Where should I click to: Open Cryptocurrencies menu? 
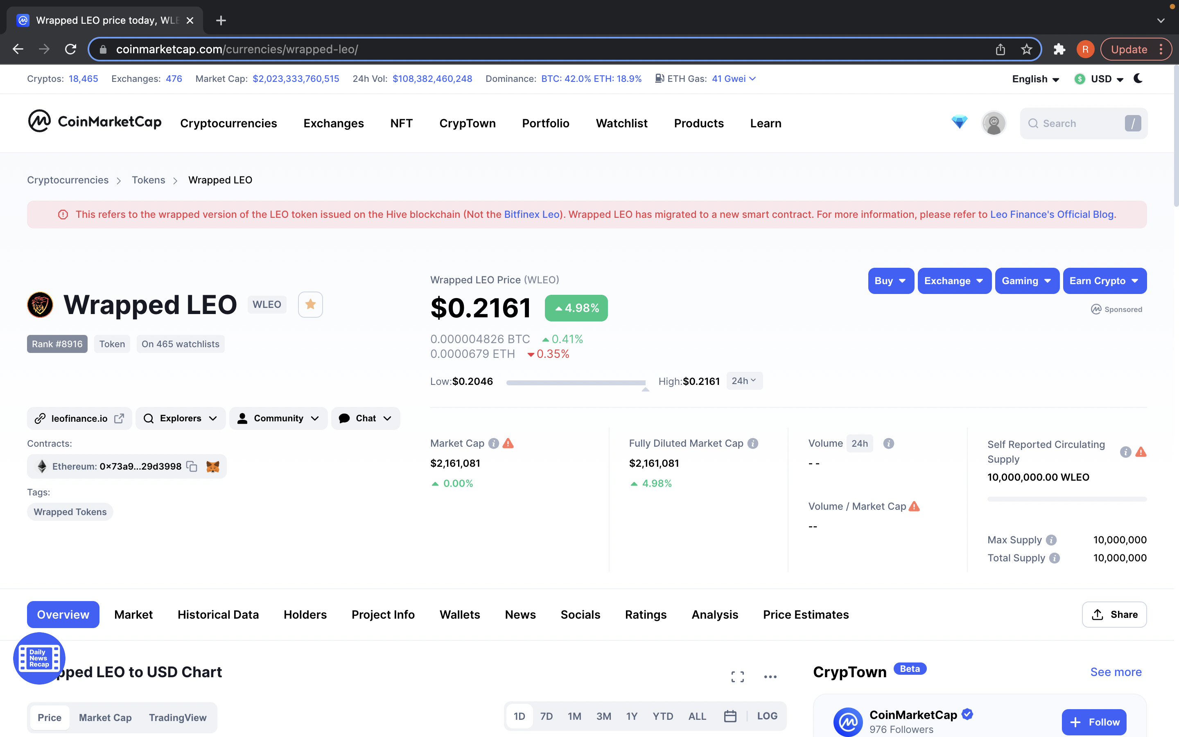pyautogui.click(x=228, y=123)
